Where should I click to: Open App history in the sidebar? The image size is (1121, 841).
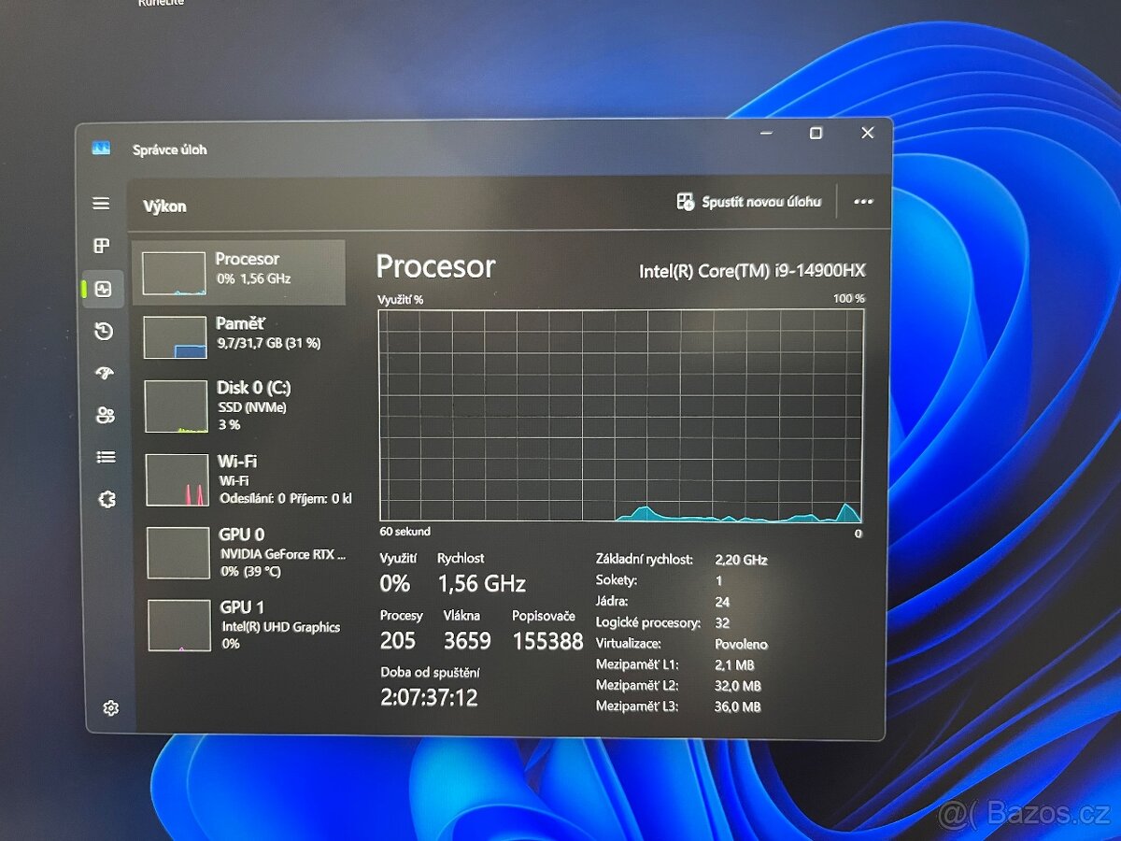click(102, 331)
